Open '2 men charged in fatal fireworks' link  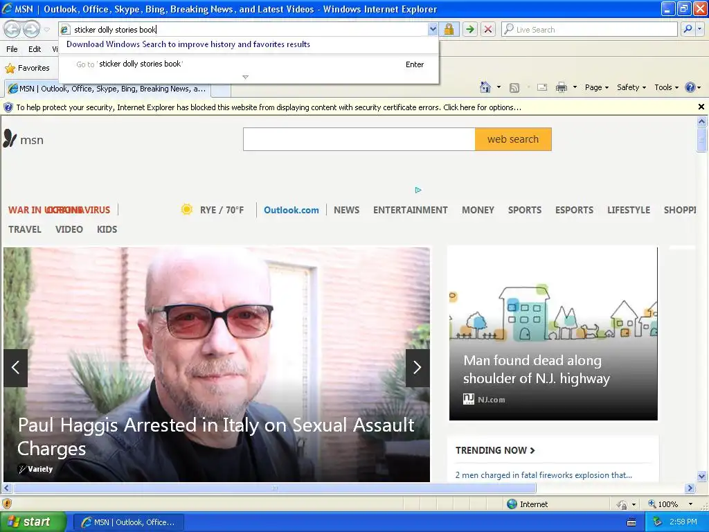(544, 475)
